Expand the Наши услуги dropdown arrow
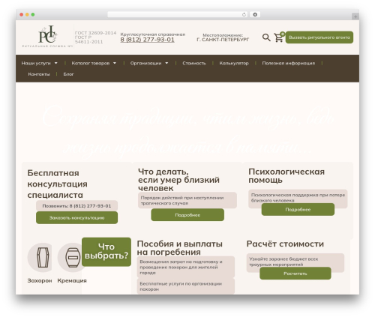Image resolution: width=375 pixels, height=317 pixels. [x=56, y=63]
